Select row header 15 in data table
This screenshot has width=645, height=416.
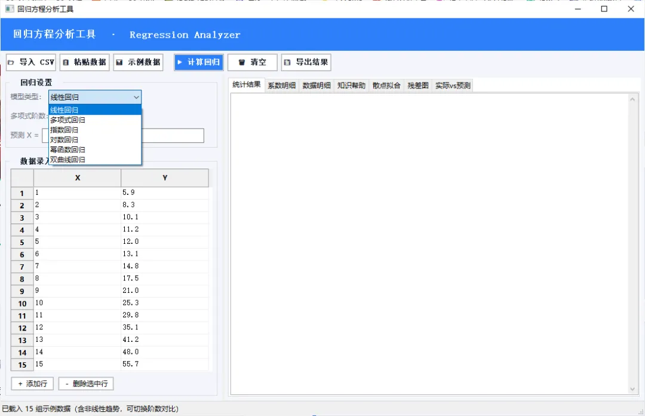click(22, 365)
